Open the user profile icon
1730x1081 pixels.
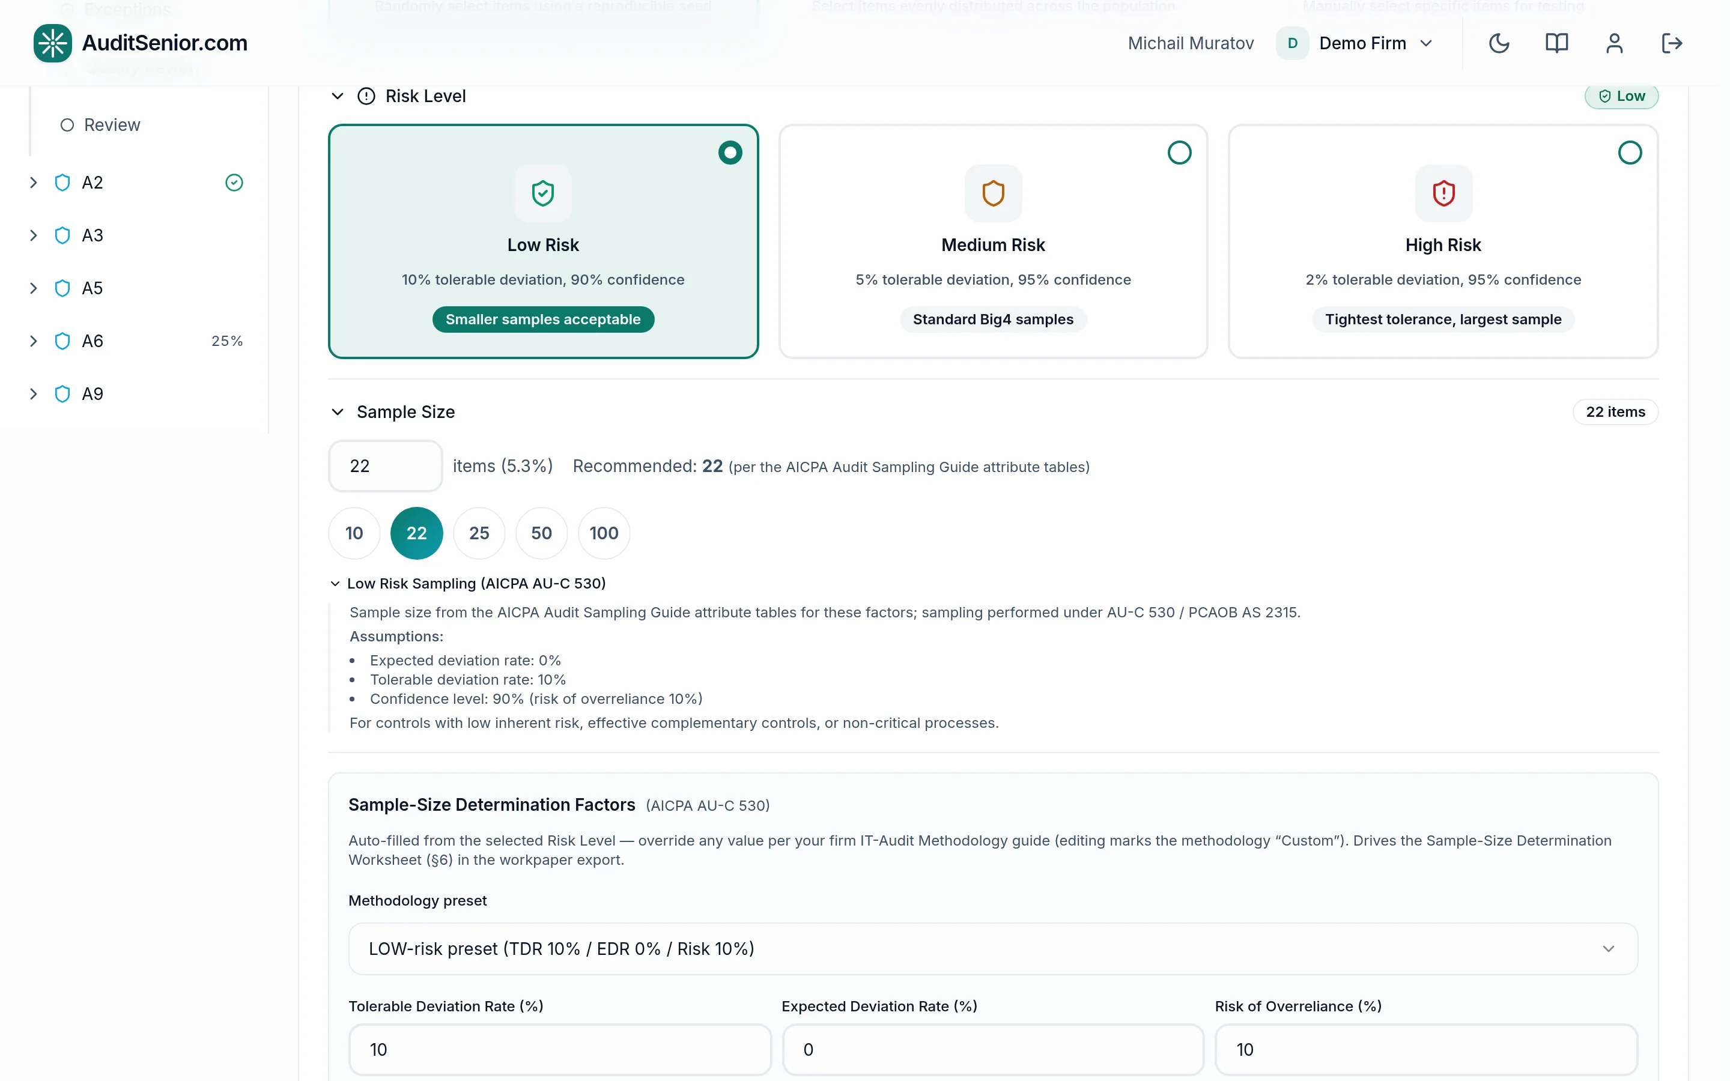tap(1614, 43)
